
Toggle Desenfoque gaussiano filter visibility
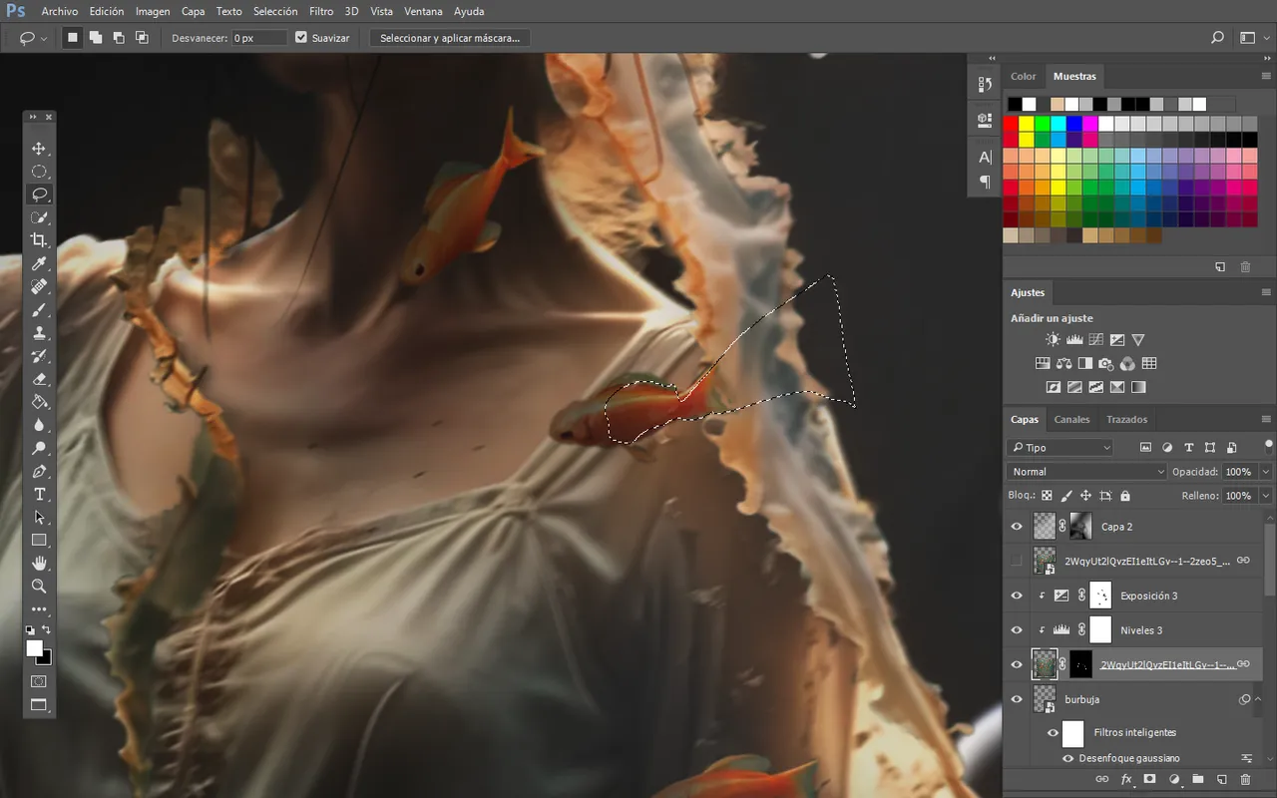(x=1068, y=758)
